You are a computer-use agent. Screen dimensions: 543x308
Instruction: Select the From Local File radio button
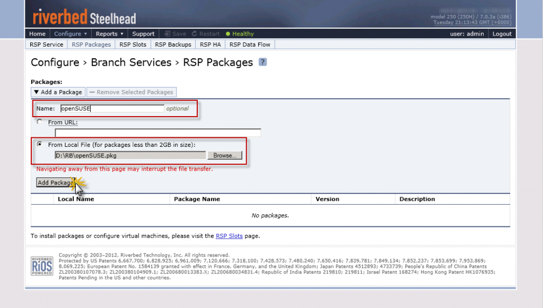pos(39,144)
